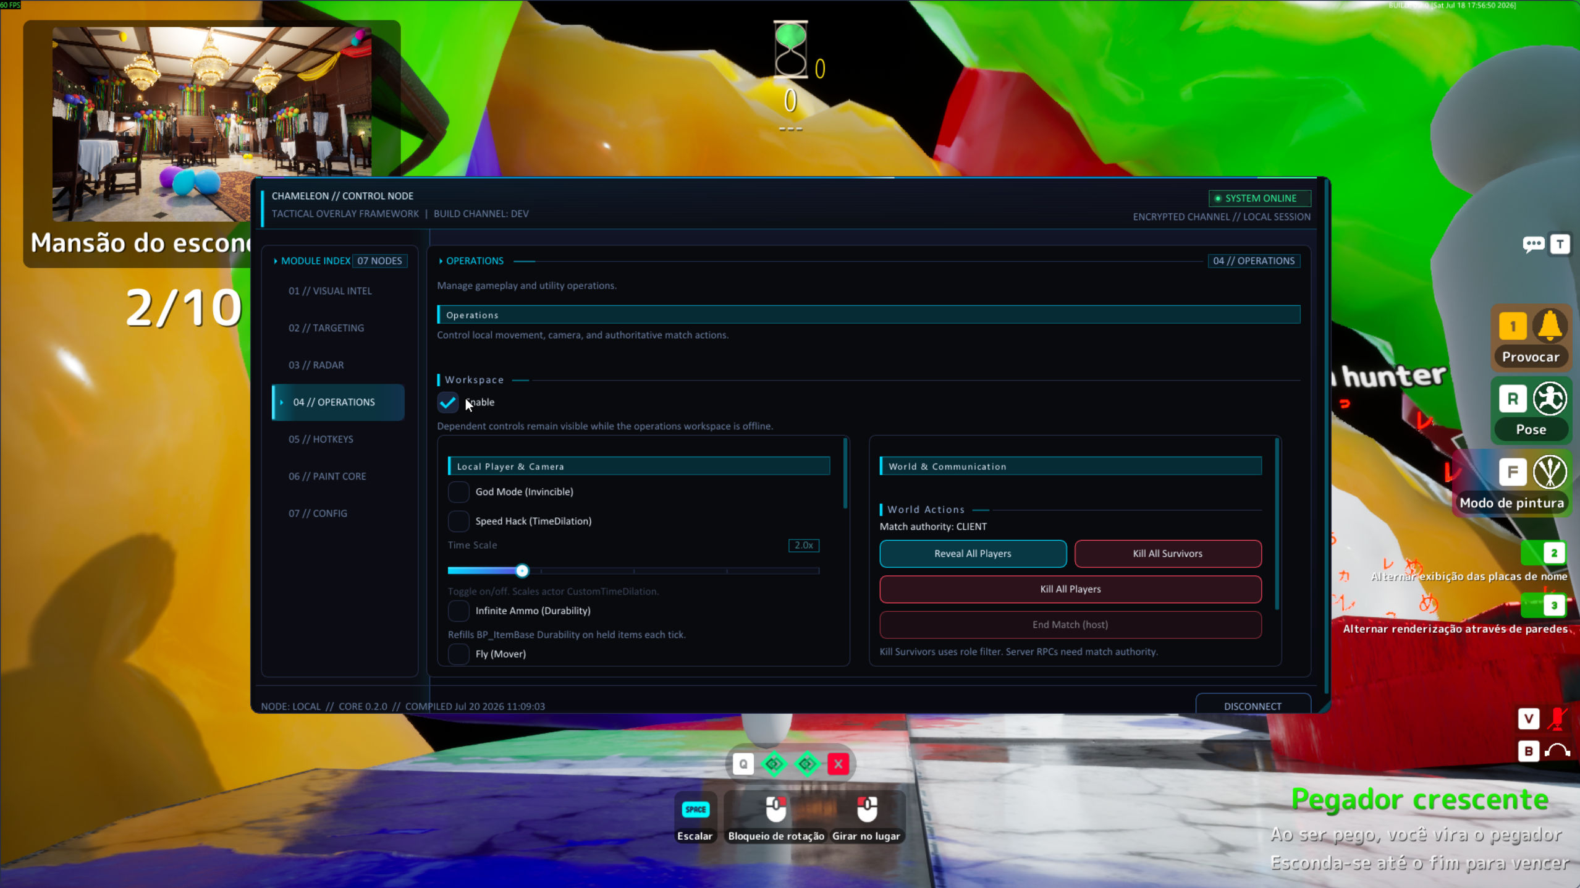Open the 01 // VISUAL INTEL module
This screenshot has width=1580, height=888.
tap(331, 291)
